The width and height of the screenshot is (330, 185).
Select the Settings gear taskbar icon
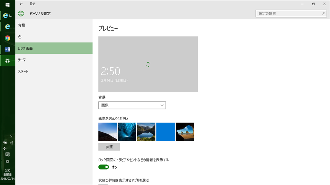coord(7,61)
